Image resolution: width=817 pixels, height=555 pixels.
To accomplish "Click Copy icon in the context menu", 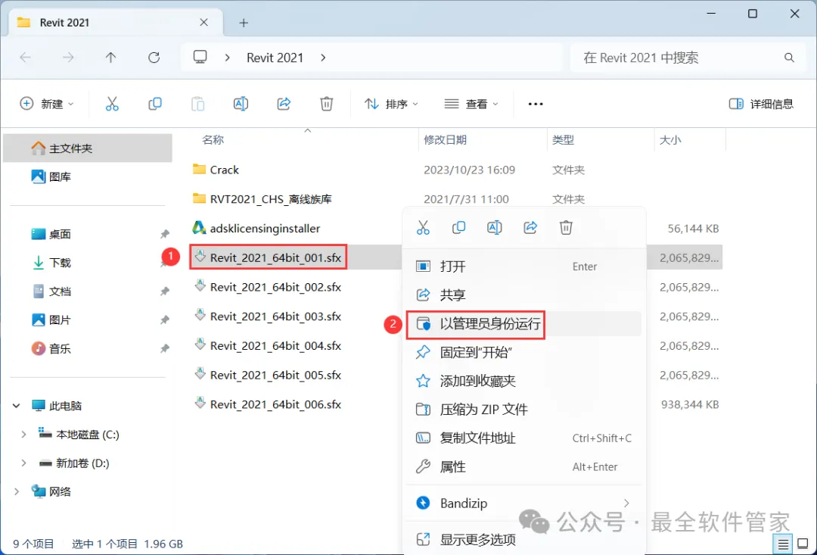I will 458,227.
